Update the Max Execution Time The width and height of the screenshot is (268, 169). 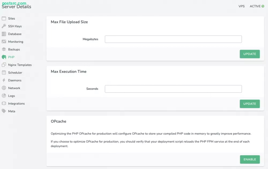pos(250,103)
